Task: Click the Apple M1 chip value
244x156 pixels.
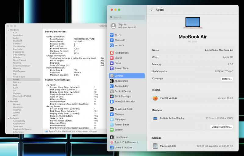Action: tap(228, 57)
